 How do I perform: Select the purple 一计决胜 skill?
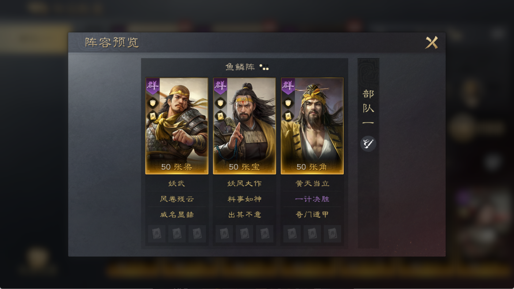click(x=312, y=199)
